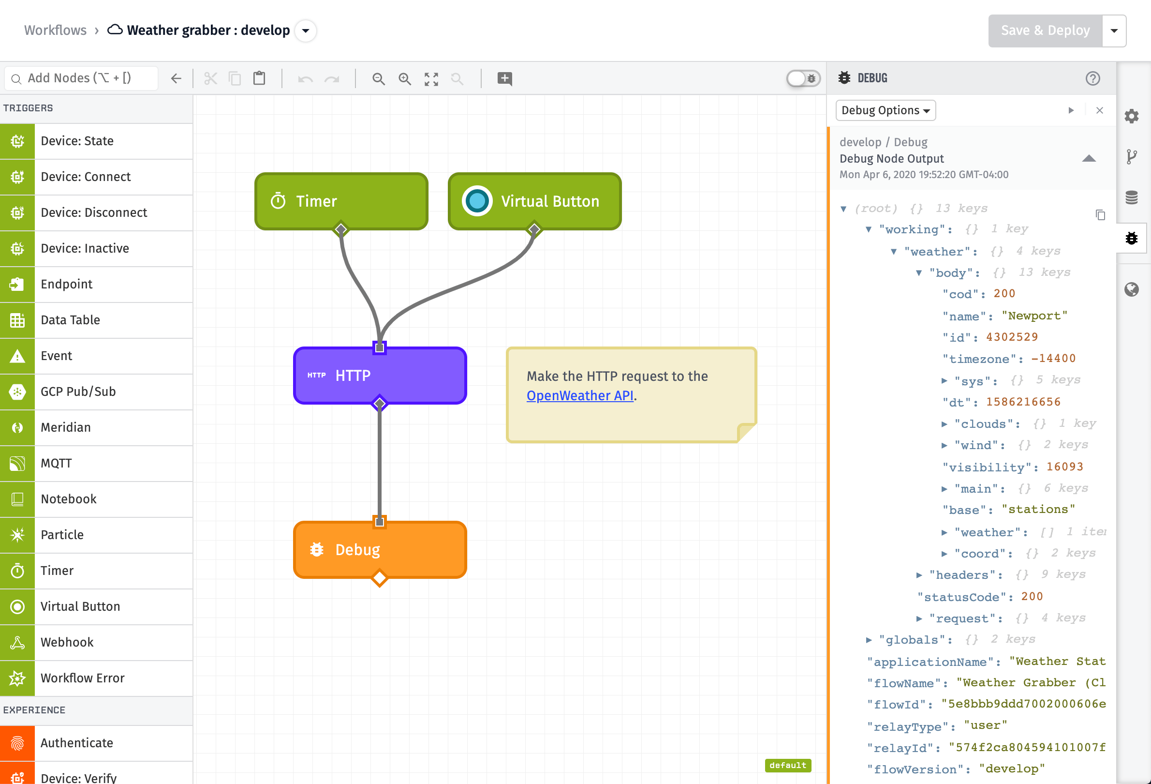
Task: Zoom out using the minus magnifier
Action: tap(378, 79)
